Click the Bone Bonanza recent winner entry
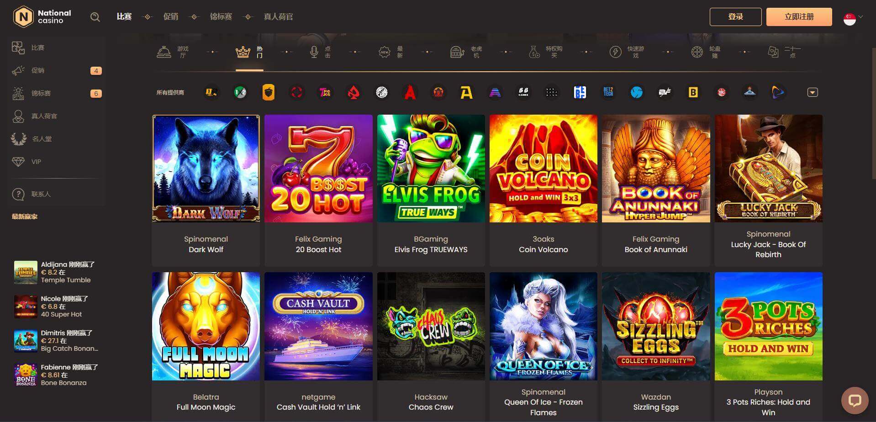The width and height of the screenshot is (876, 422). coord(56,375)
